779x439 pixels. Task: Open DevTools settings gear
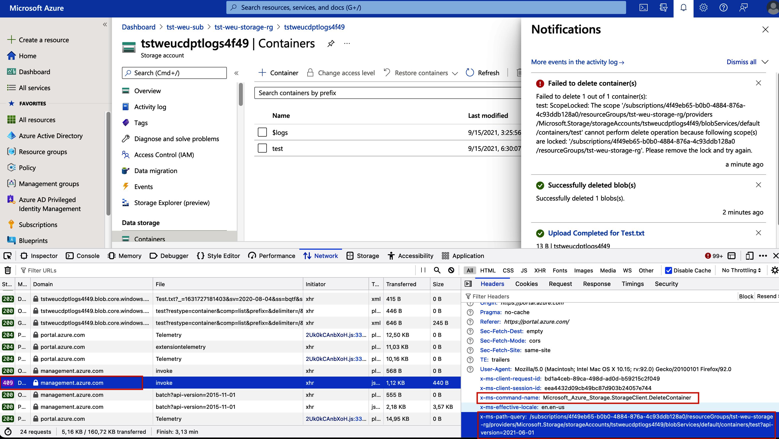click(774, 270)
